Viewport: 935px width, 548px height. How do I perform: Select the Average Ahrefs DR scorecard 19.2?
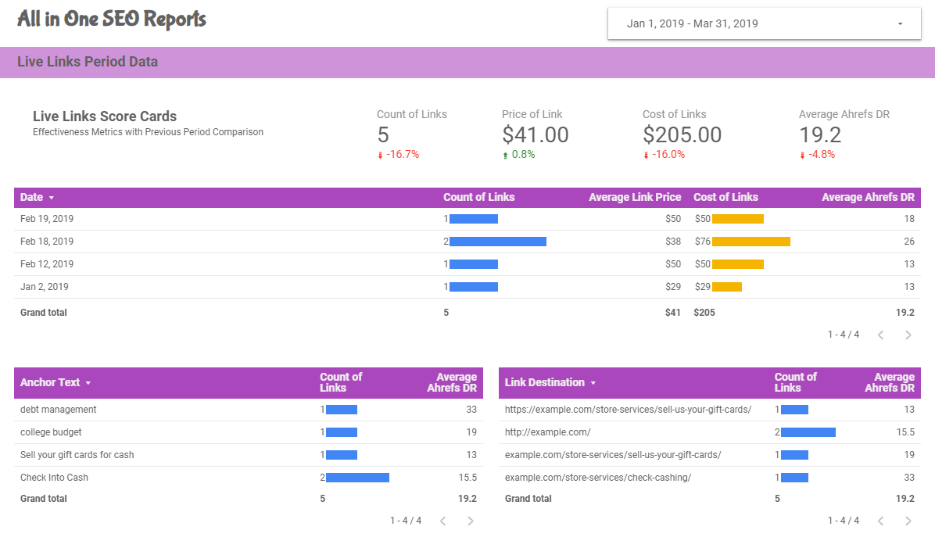(x=820, y=134)
